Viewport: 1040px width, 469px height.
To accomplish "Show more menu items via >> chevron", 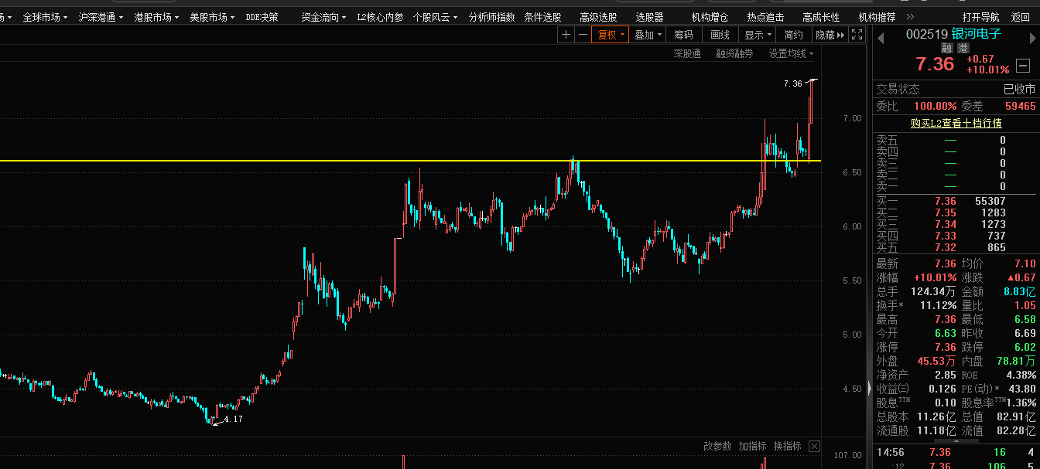I will coord(909,16).
